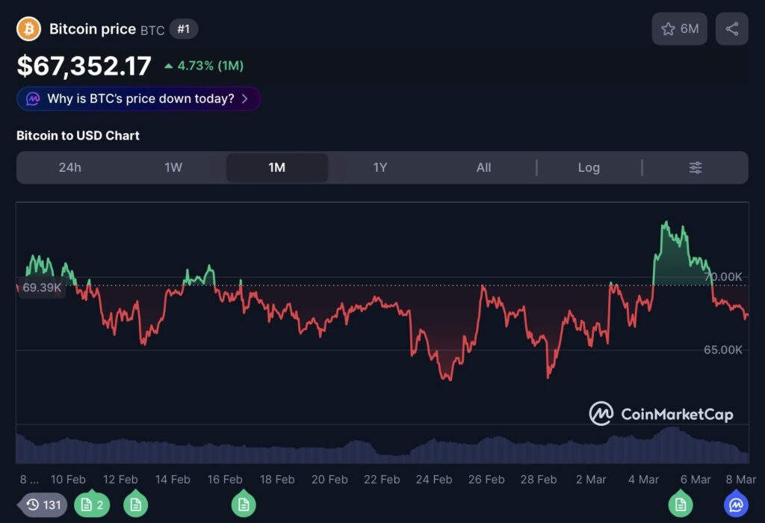The width and height of the screenshot is (765, 523).
Task: Click the orange Bitcoin logo icon
Action: pyautogui.click(x=28, y=29)
